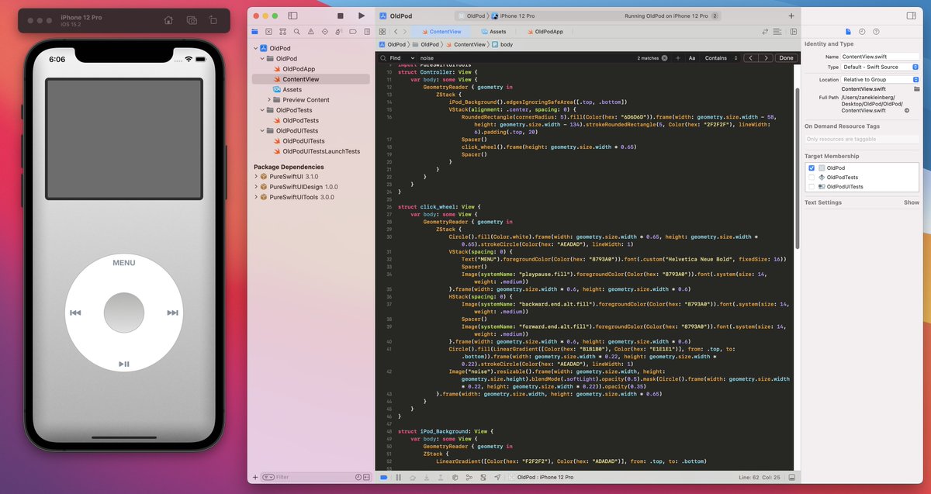Click the find field containing noise
Image resolution: width=931 pixels, height=494 pixels.
click(528, 58)
